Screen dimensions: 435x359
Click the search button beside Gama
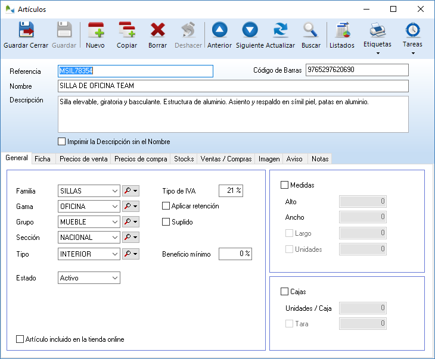128,207
